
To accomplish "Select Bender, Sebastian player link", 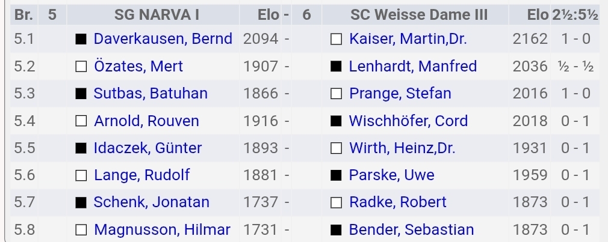I will point(411,229).
